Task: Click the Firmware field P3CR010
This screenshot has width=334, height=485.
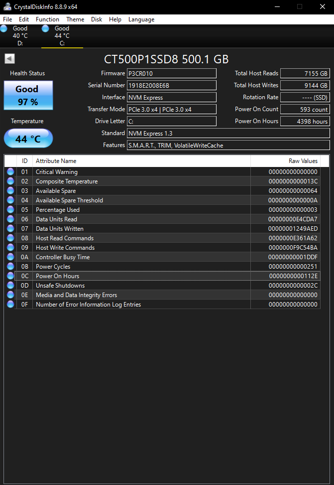Action: 172,73
